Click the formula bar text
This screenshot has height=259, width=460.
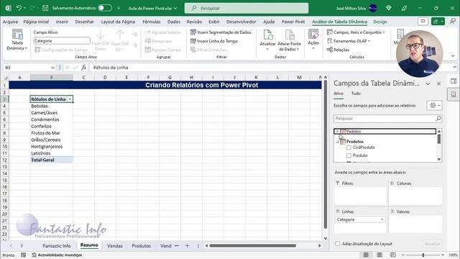(111, 68)
